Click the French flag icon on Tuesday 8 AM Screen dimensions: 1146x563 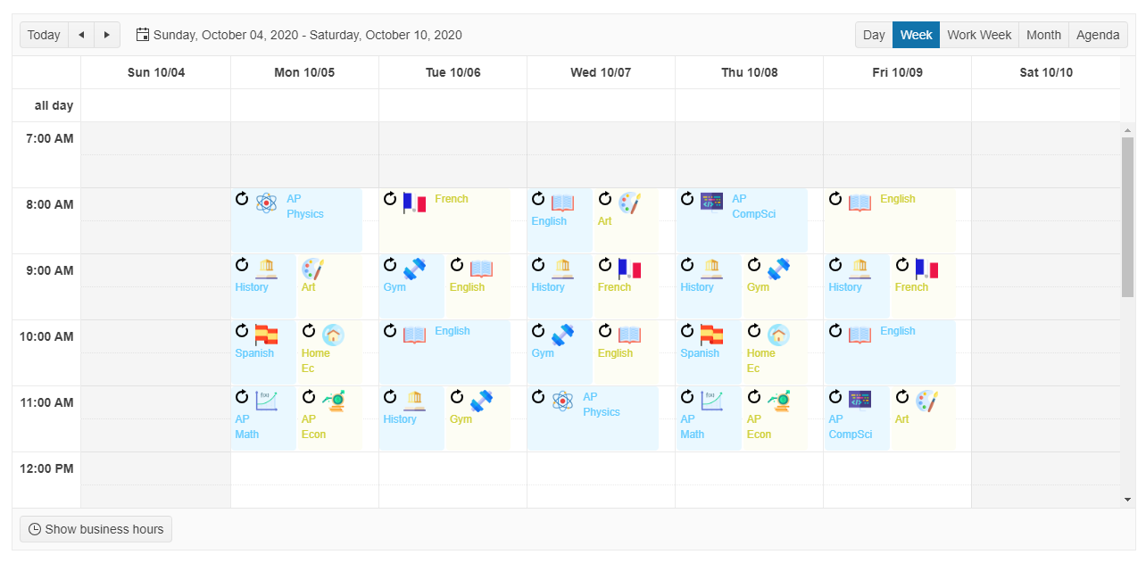[x=413, y=203]
